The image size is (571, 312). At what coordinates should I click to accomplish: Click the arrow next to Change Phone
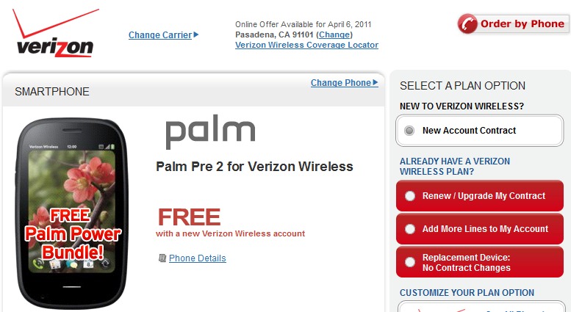click(376, 83)
